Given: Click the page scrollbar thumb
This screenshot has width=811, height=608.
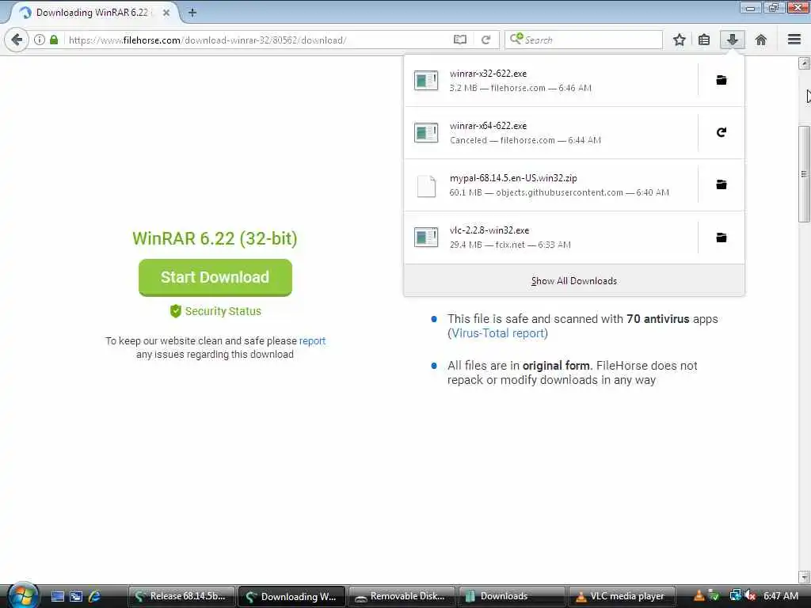Looking at the screenshot, I should pyautogui.click(x=804, y=174).
